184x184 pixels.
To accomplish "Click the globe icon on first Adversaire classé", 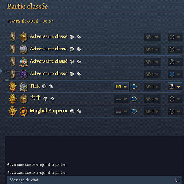I will 72,37.
